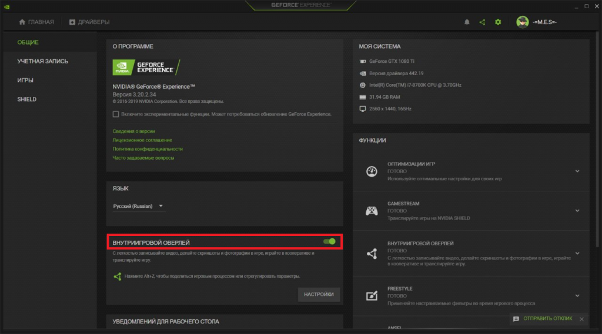602x334 pixels.
Task: Click the feedback chat icon
Action: [x=516, y=319]
